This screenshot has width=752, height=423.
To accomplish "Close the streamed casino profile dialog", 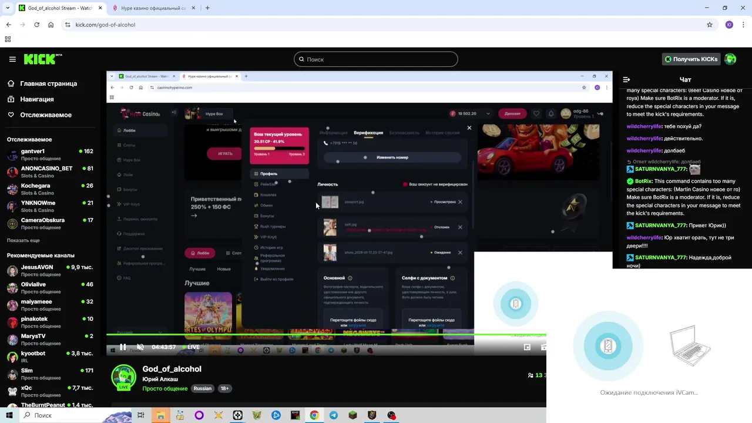I will tap(469, 127).
